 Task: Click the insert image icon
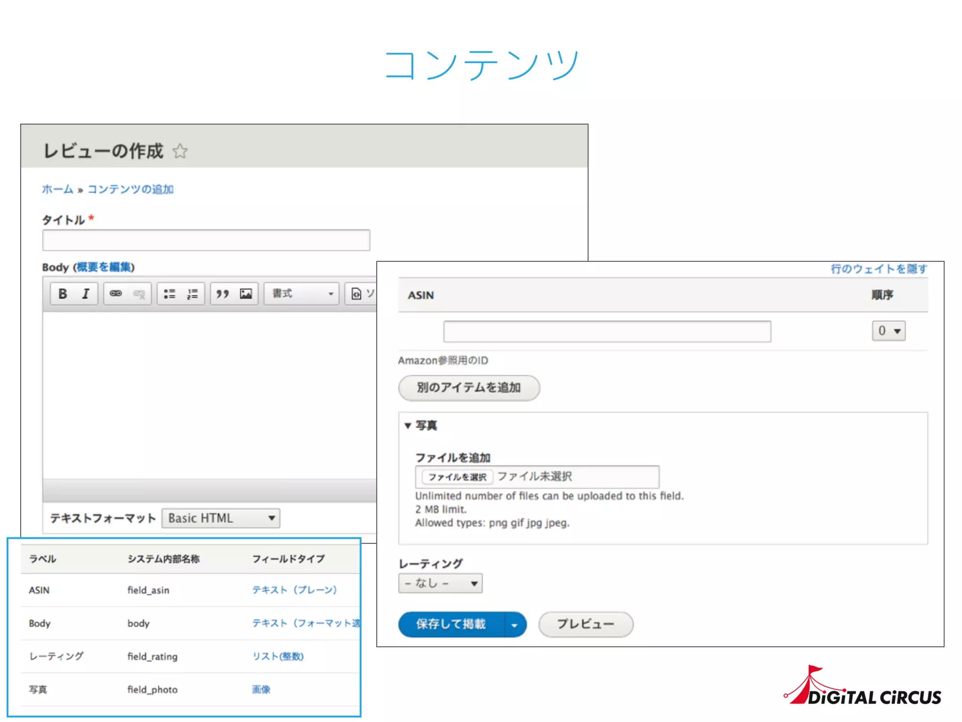(x=246, y=294)
